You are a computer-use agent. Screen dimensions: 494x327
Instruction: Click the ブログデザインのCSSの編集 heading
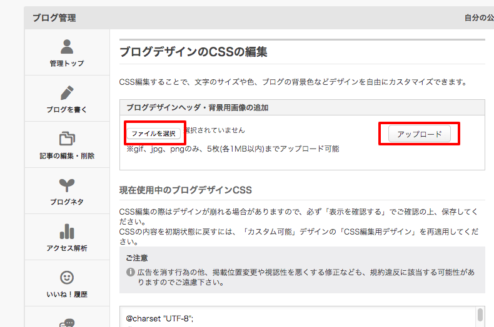click(193, 52)
